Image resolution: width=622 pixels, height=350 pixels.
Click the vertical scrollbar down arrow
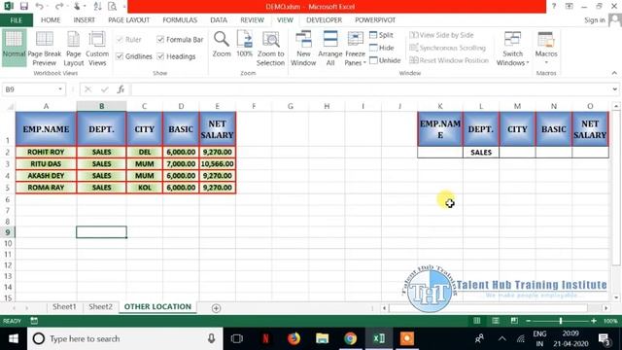coord(615,297)
